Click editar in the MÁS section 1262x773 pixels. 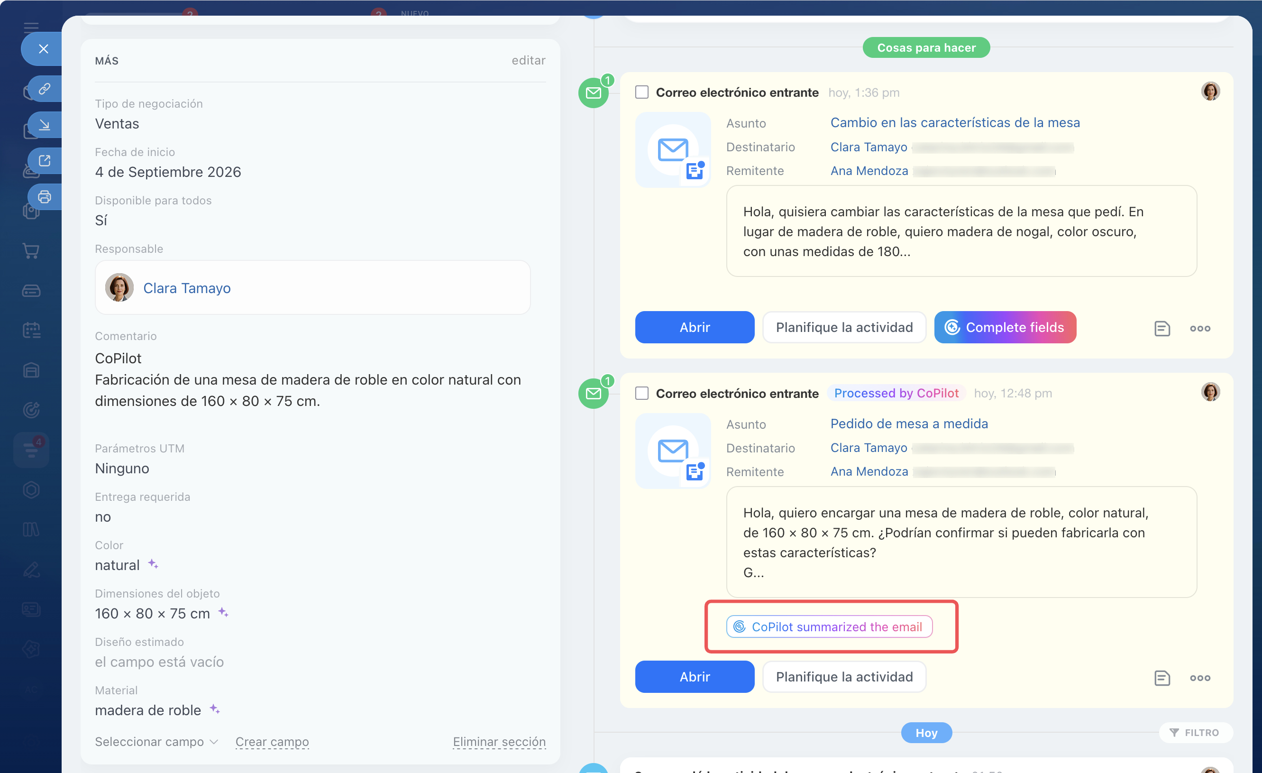click(x=529, y=60)
